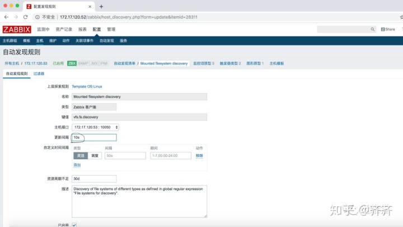Select 主机群组 in submenu

[10, 41]
